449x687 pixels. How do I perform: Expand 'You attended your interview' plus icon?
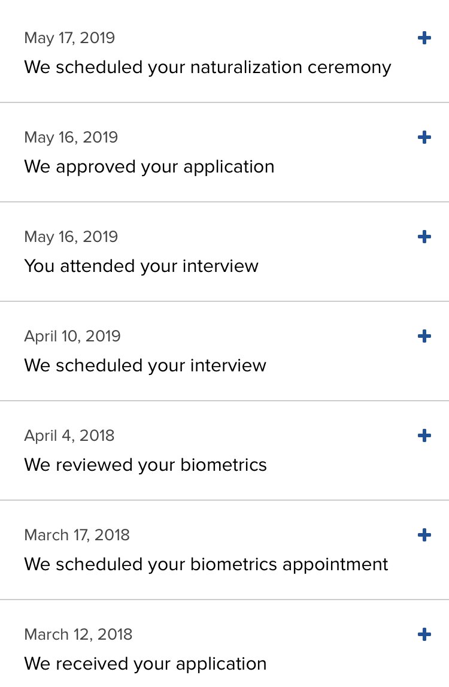[424, 237]
